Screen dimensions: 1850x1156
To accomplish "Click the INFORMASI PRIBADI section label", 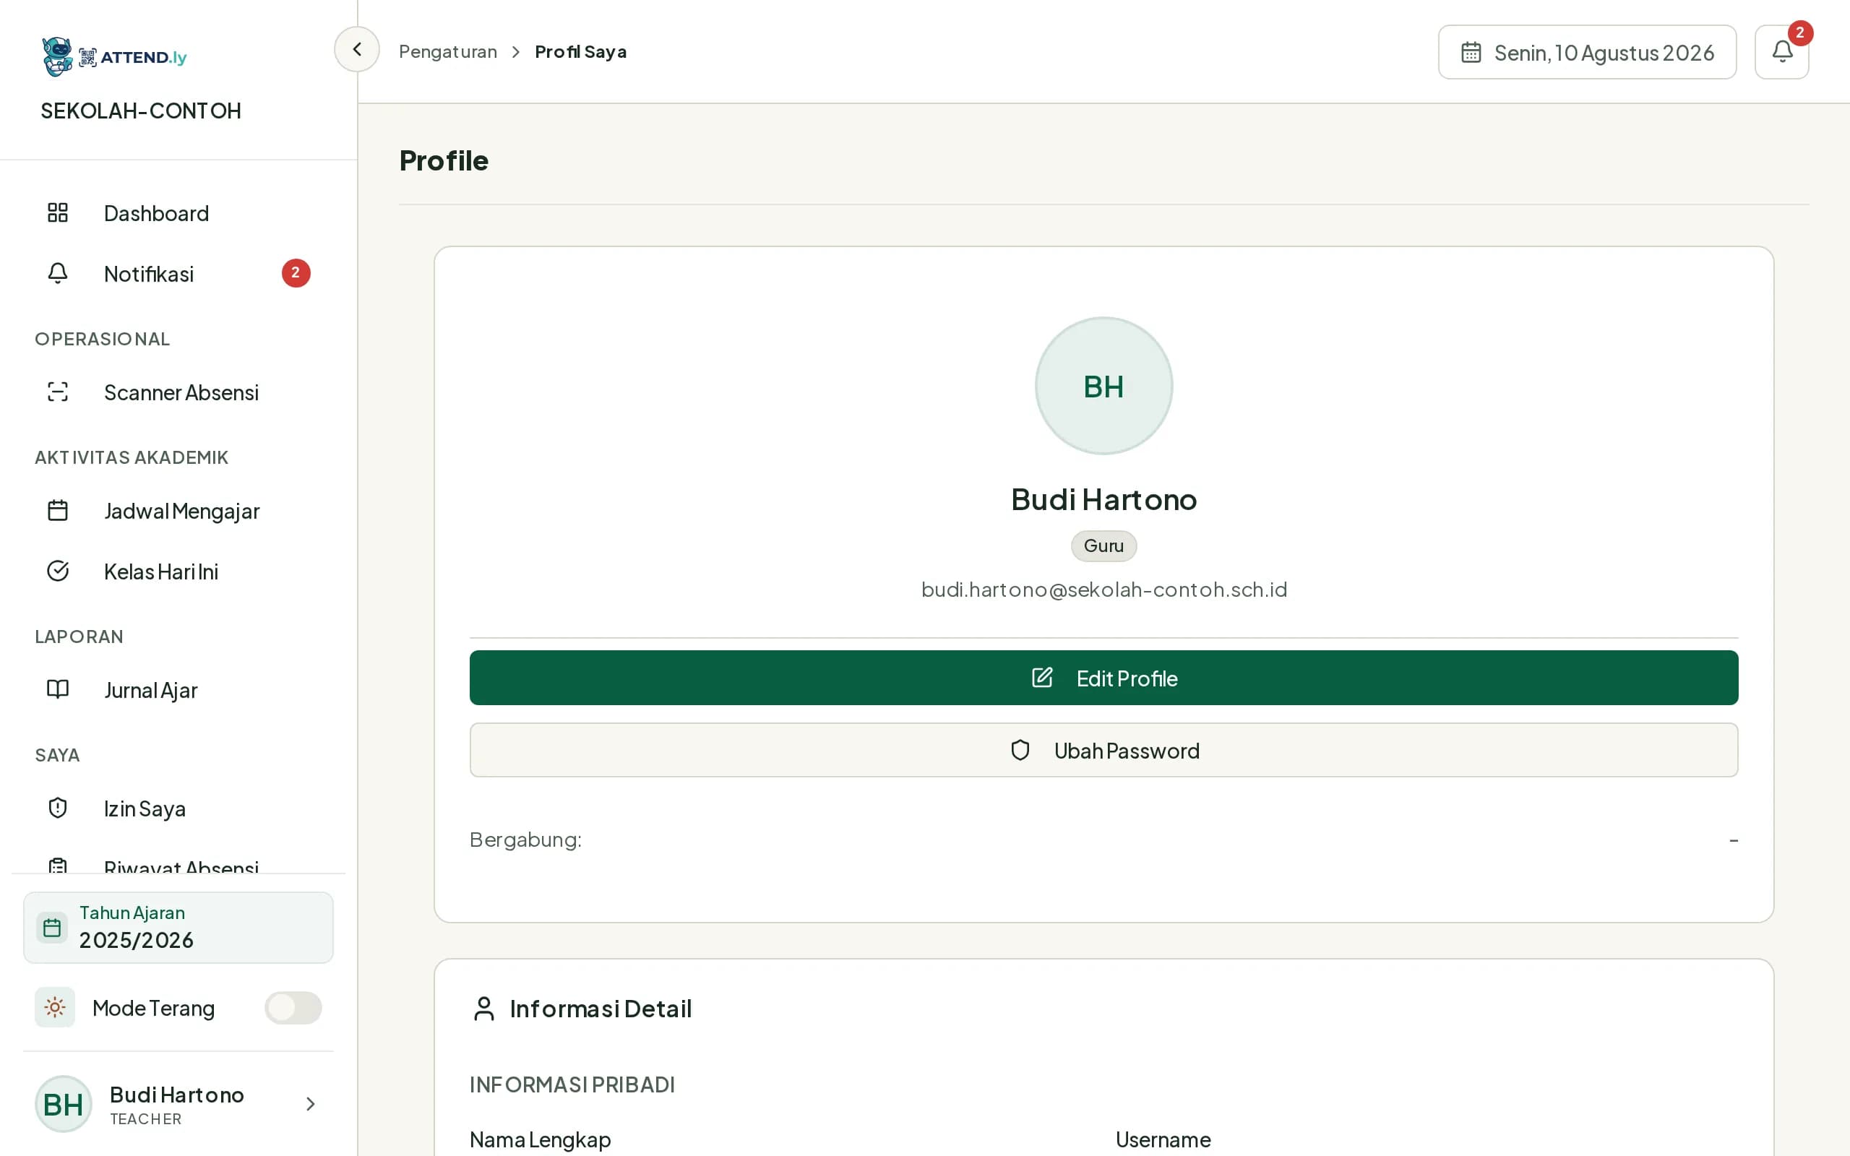I will (x=572, y=1084).
